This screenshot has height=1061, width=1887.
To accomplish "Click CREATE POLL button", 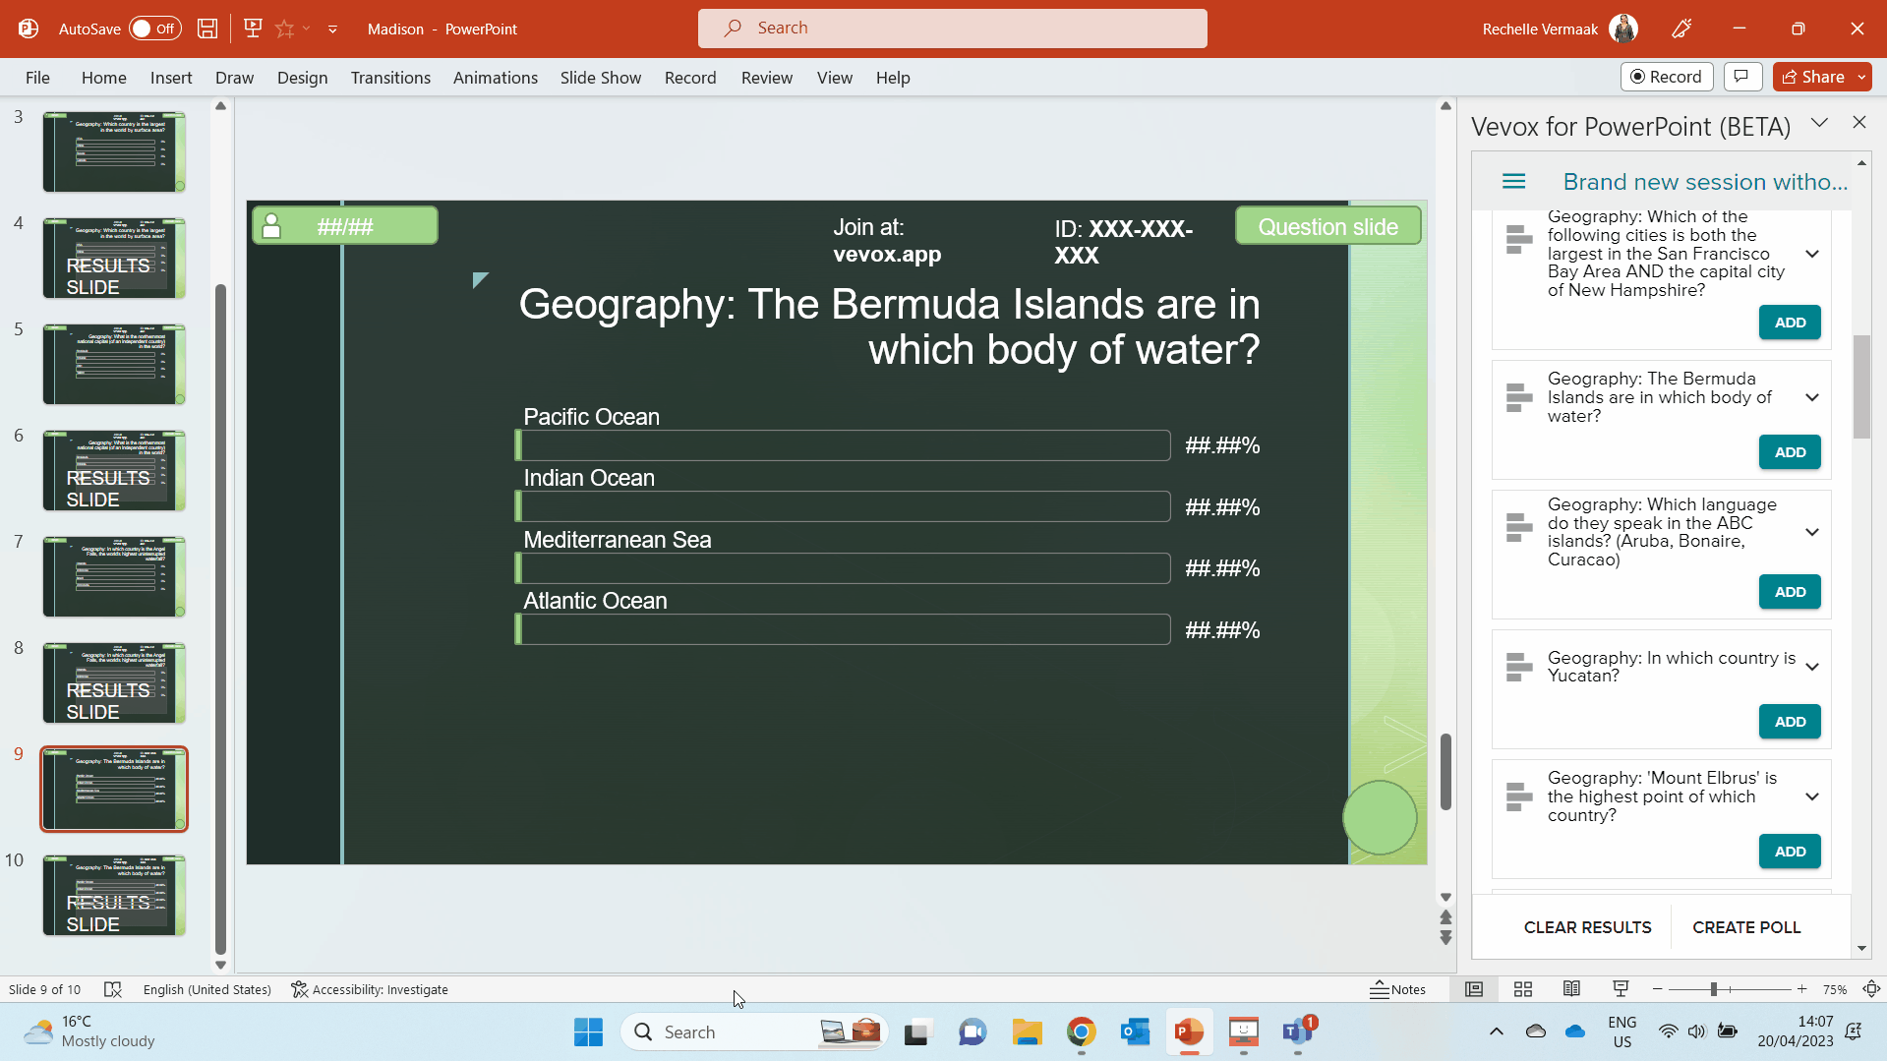I will click(x=1746, y=927).
